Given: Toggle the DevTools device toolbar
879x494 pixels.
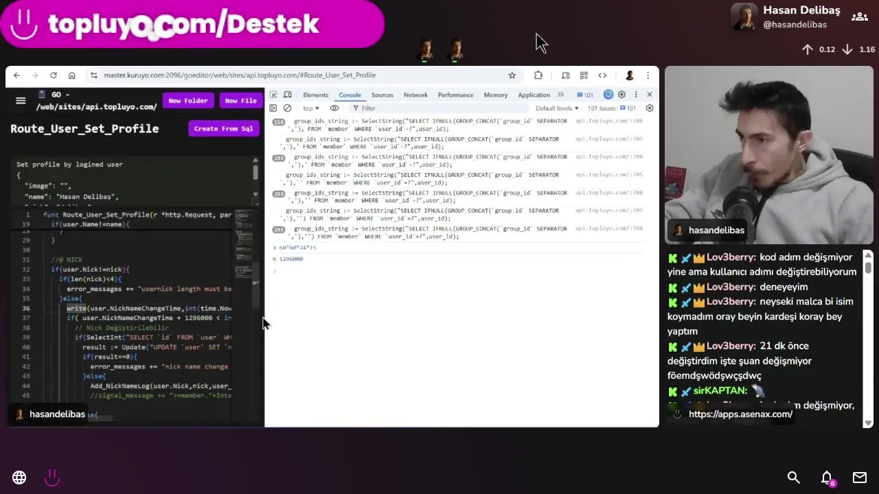Looking at the screenshot, I should click(288, 95).
